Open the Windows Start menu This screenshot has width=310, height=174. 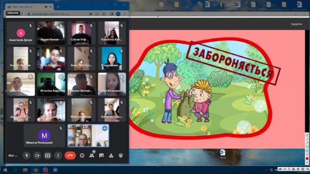5,170
